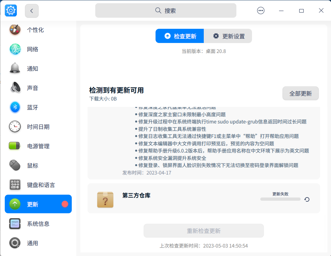331x256 pixels.
Task: Click the 声音 speaker icon
Action: (x=15, y=87)
